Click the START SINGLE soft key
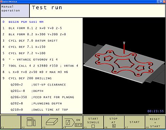This screenshot has width=166, height=130. point(93,122)
